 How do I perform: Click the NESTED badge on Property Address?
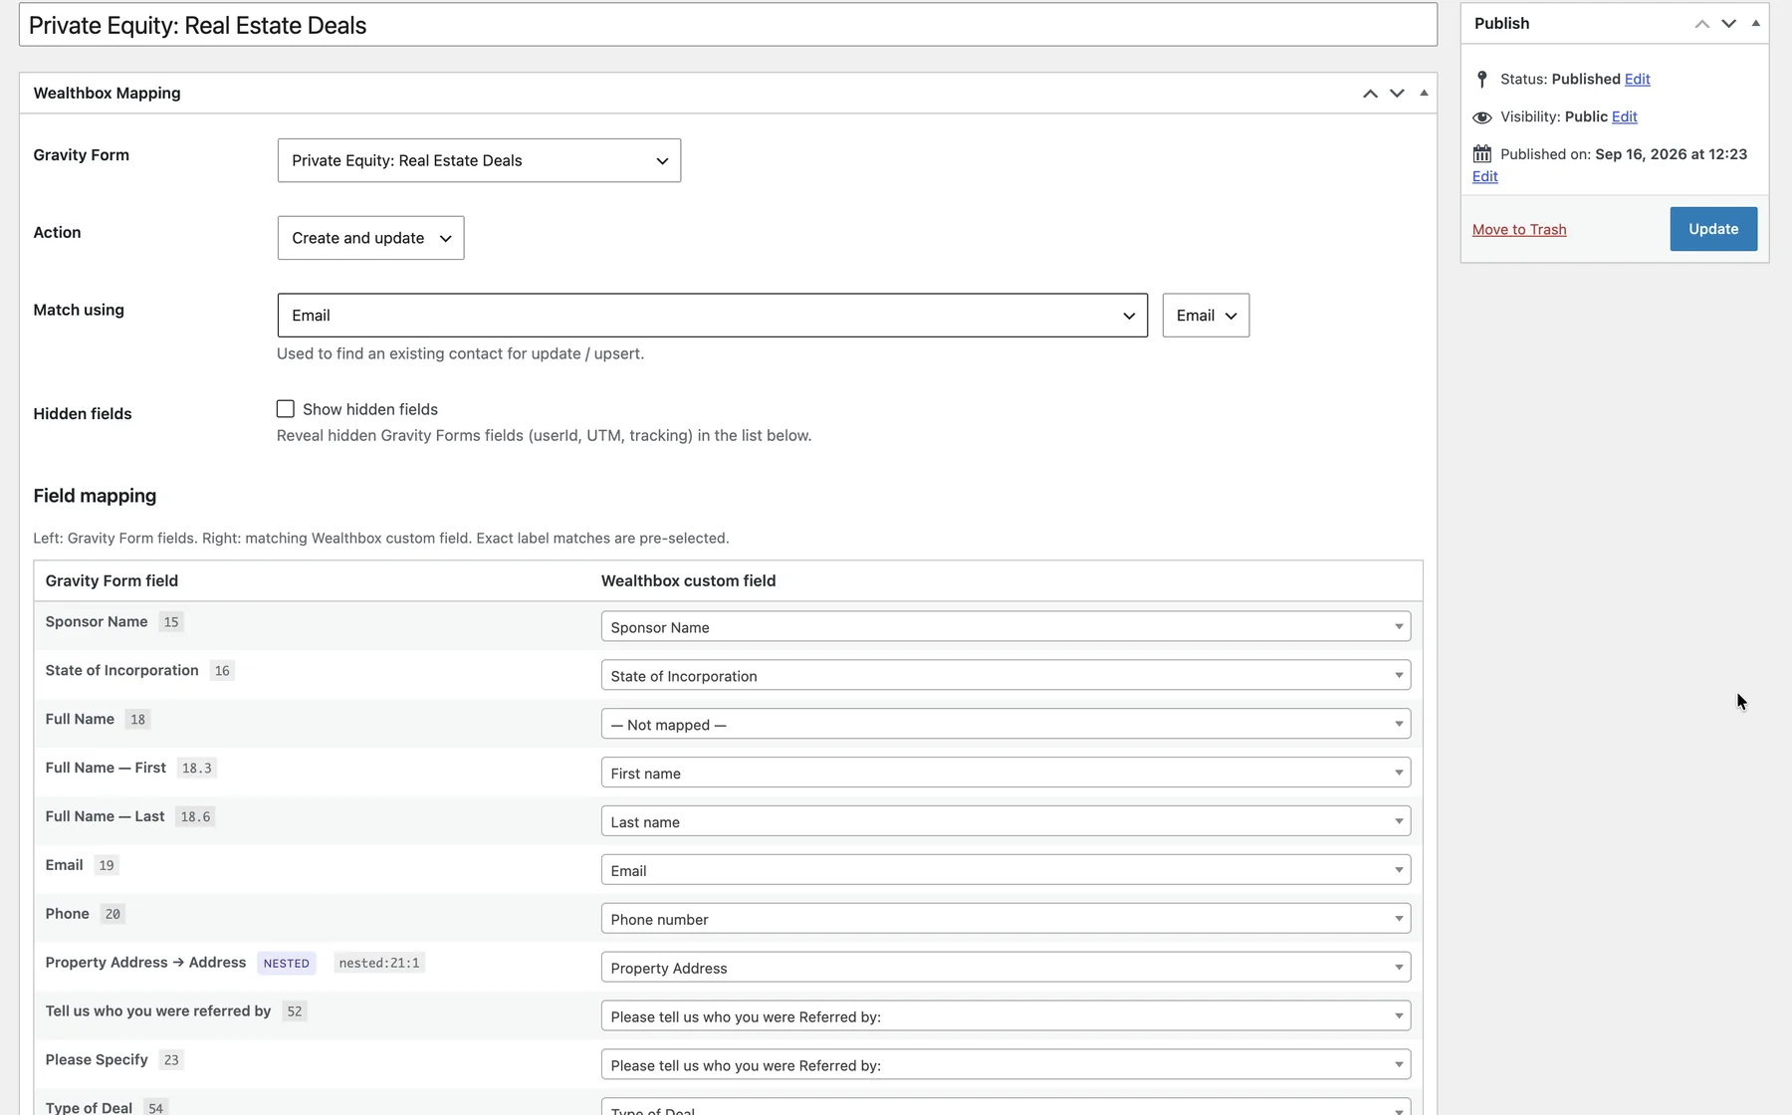click(287, 964)
